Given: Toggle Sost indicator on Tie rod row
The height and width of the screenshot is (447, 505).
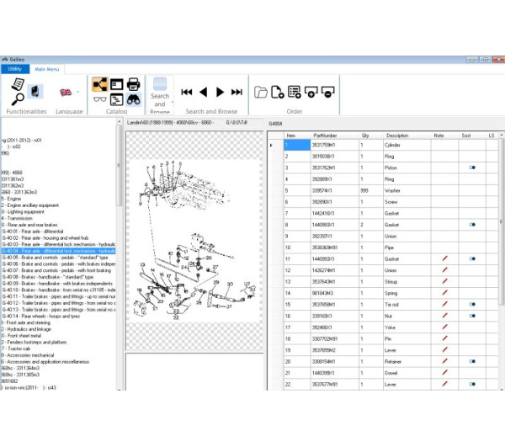Looking at the screenshot, I should coord(472,304).
